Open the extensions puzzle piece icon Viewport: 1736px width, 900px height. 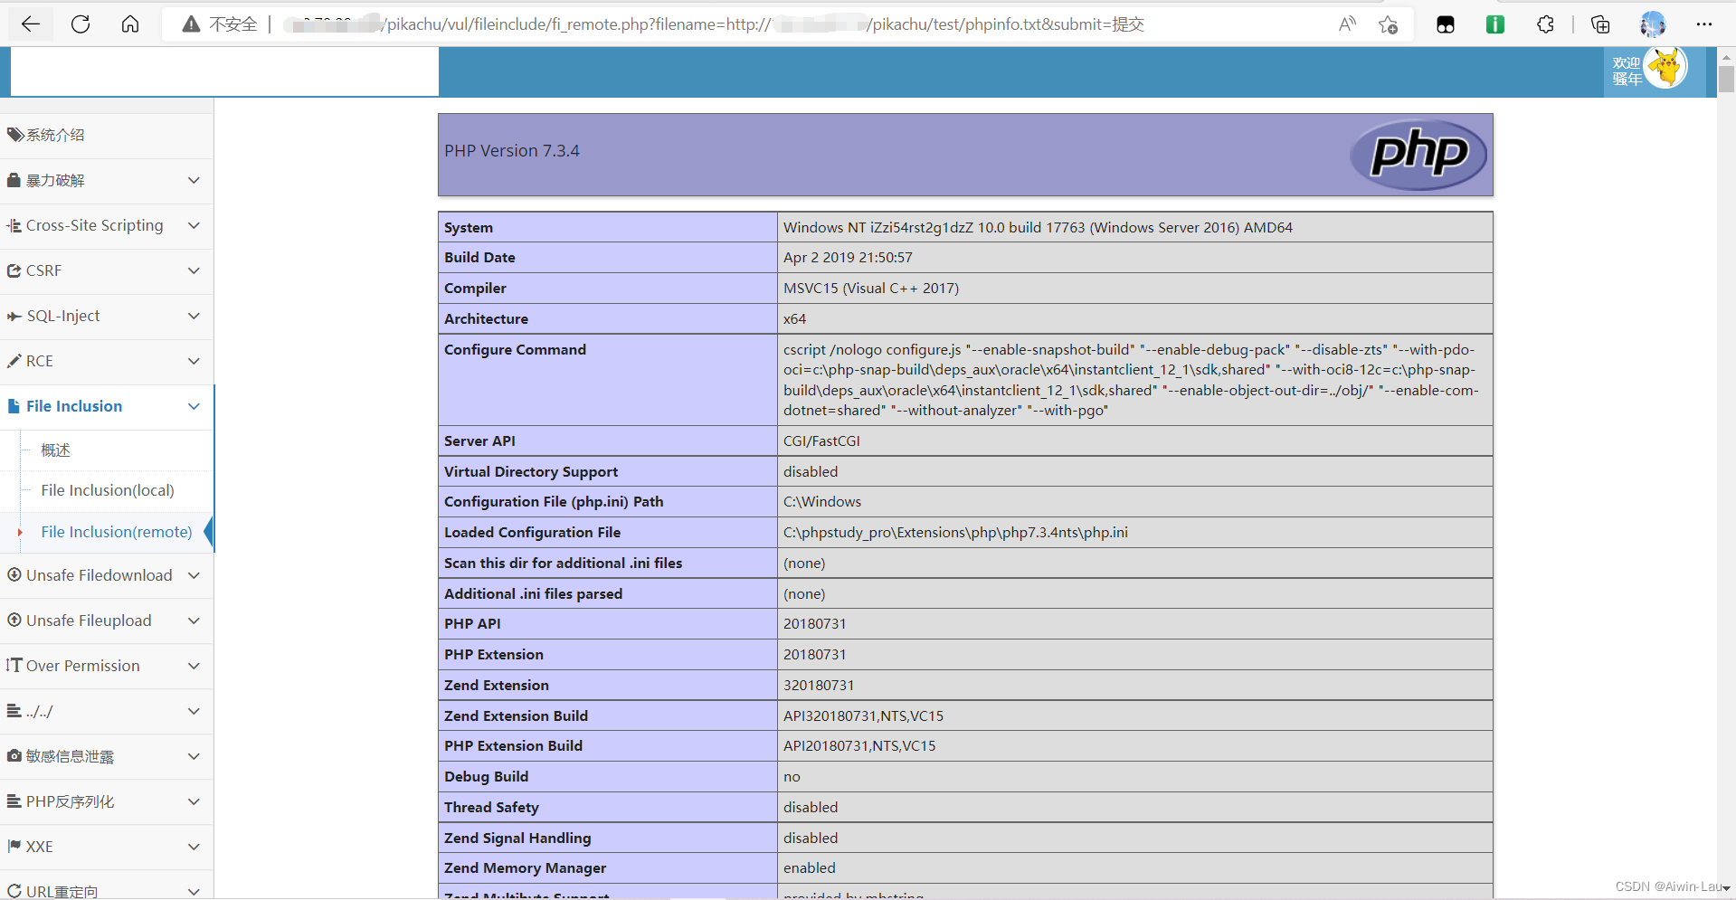(1545, 24)
